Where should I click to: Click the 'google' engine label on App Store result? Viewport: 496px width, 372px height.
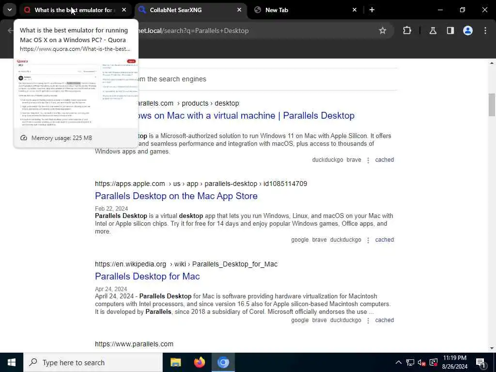299,240
